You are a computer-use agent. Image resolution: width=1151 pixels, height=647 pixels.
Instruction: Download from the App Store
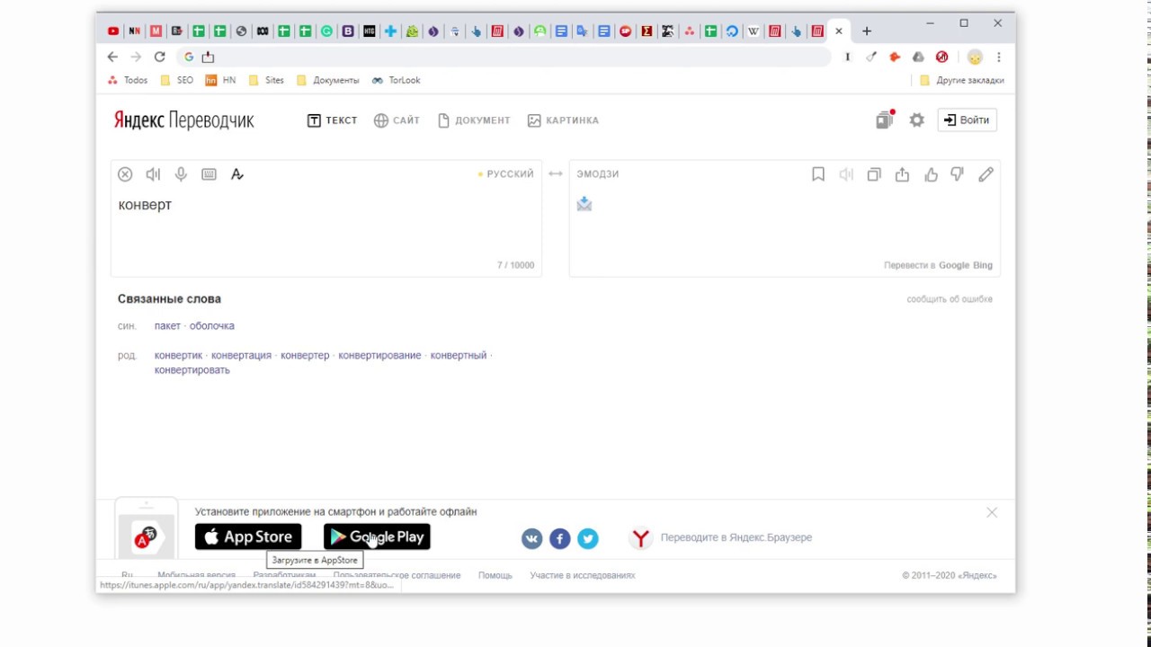pyautogui.click(x=248, y=536)
